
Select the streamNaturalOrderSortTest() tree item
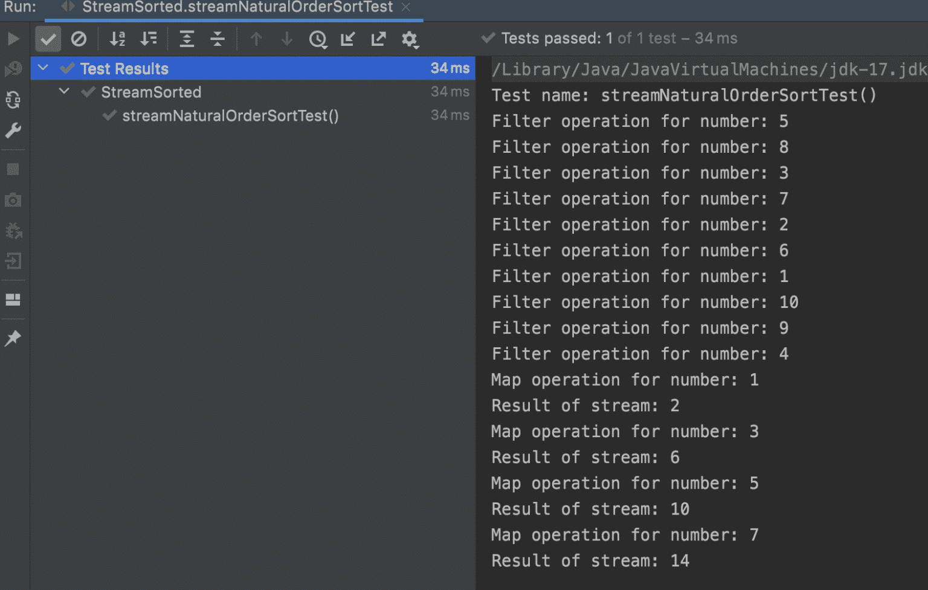point(230,115)
